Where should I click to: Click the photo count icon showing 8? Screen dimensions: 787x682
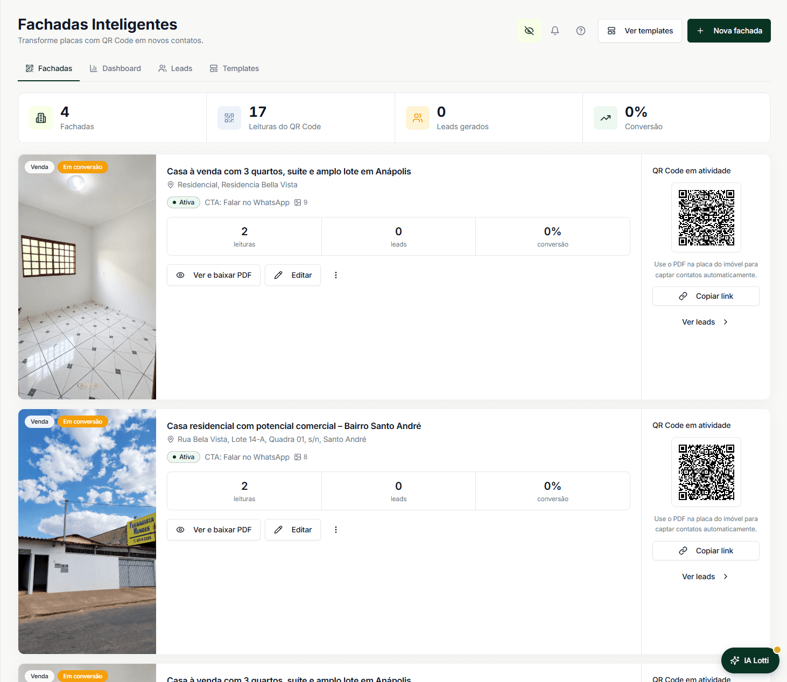coord(298,457)
